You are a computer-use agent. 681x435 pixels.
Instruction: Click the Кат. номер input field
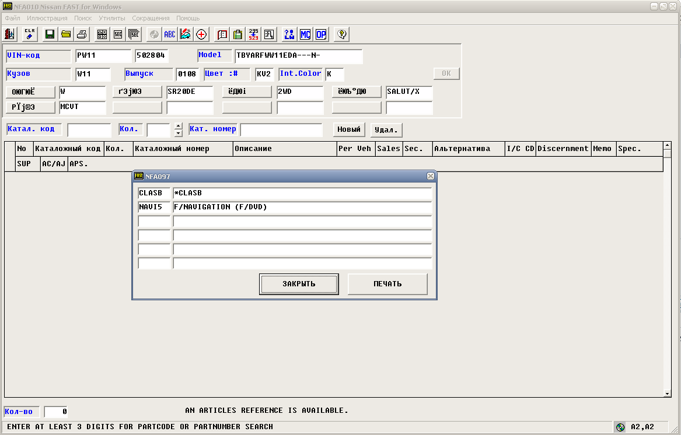point(281,129)
